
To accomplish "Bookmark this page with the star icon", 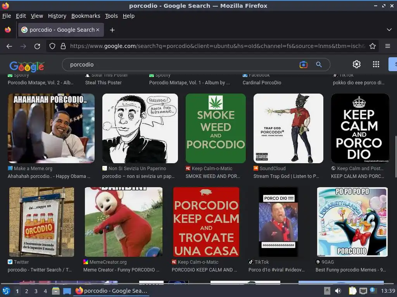I will 373,46.
